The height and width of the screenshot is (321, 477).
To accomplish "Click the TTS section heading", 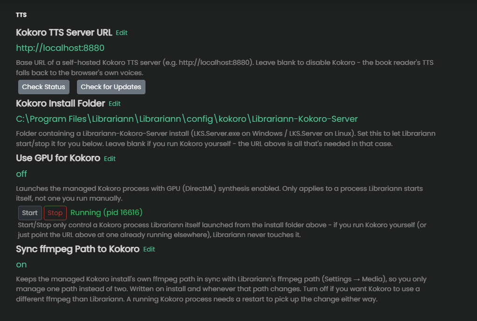I will (x=21, y=15).
